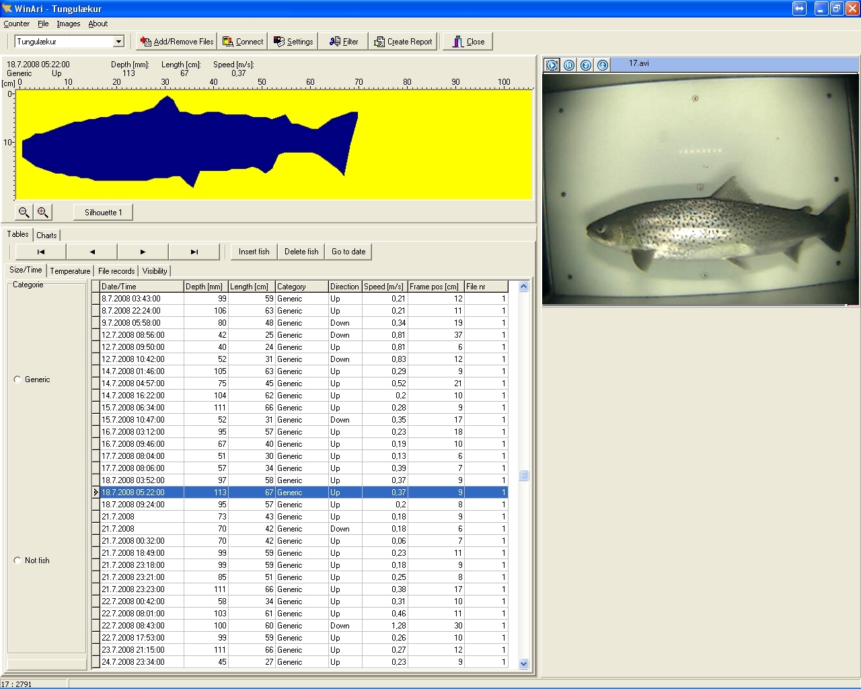Click the Close toolbar button
This screenshot has width=861, height=689.
pos(468,42)
